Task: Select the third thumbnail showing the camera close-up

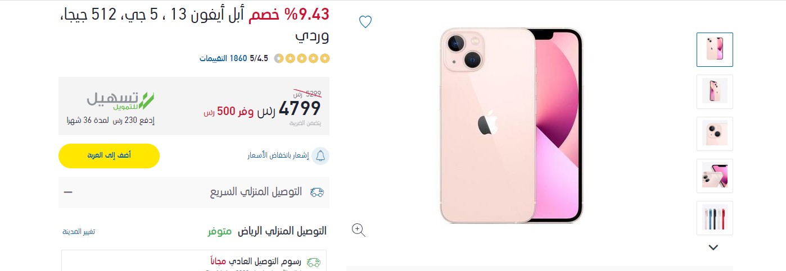Action: (x=715, y=134)
